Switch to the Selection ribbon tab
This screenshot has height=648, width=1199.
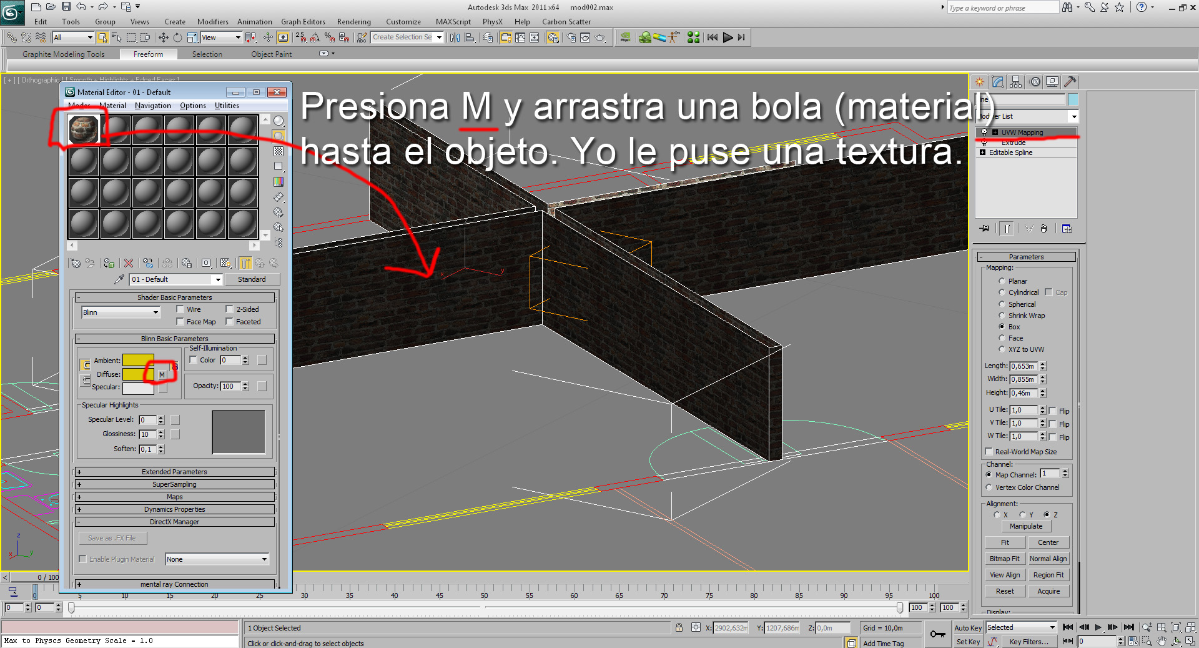point(207,54)
